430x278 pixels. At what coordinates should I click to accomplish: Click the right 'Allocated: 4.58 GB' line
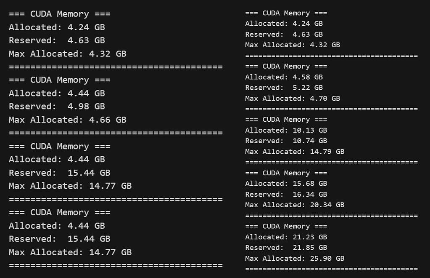pyautogui.click(x=284, y=77)
